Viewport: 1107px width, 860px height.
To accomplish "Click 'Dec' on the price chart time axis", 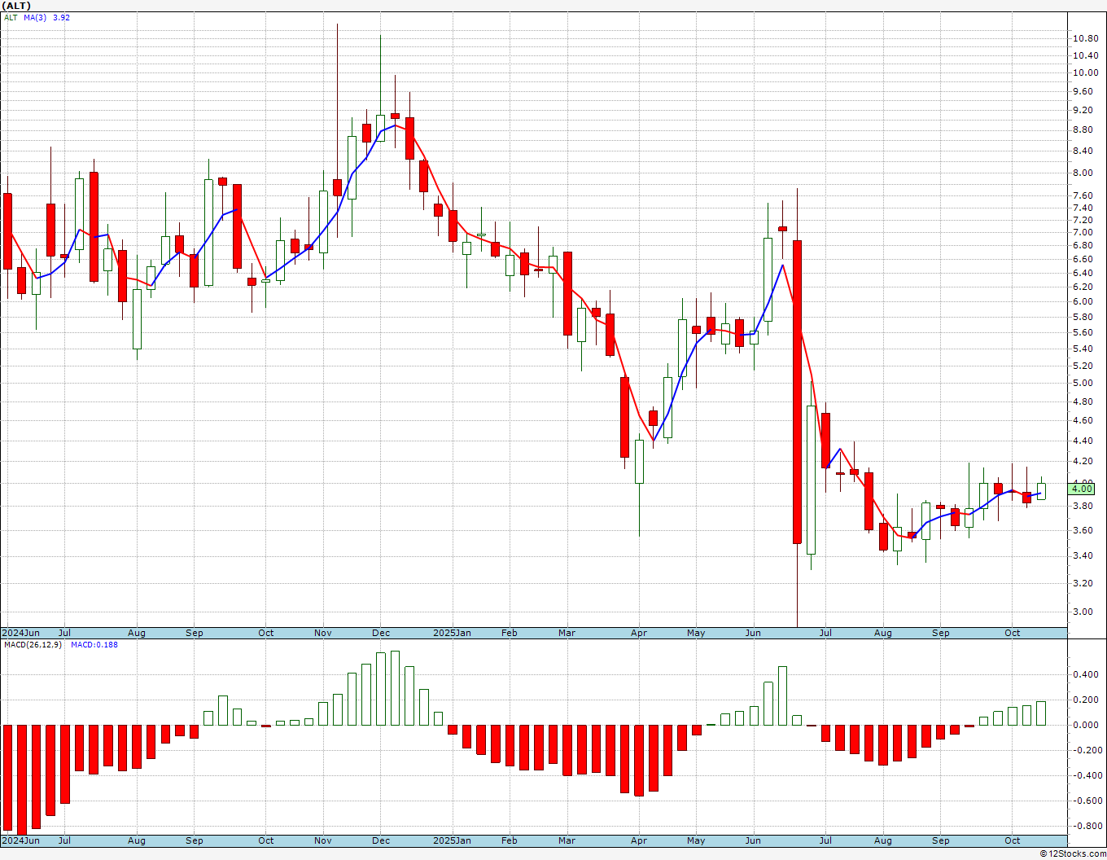I will 381,633.
